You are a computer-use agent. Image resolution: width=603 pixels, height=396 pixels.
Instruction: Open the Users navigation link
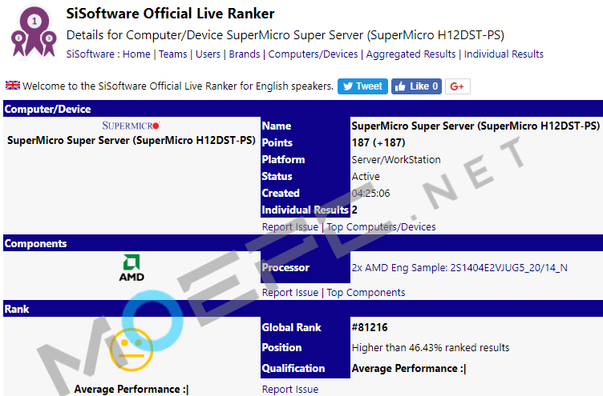tap(208, 54)
